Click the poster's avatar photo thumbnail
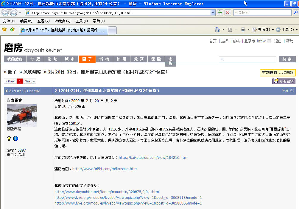The width and height of the screenshot is (299, 209). click(x=21, y=115)
